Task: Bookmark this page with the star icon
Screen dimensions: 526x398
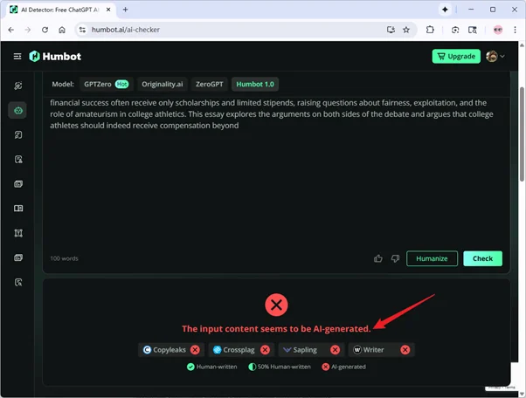Action: tap(406, 29)
